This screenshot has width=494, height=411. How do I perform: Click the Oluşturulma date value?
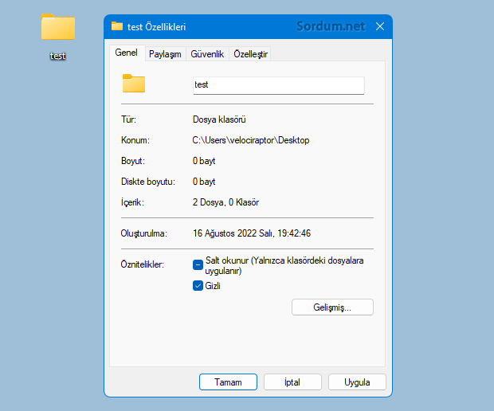pos(251,234)
